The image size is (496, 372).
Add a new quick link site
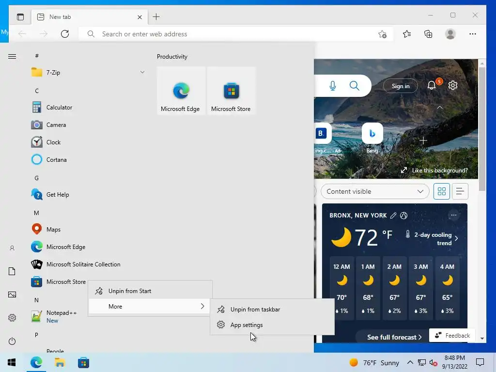(423, 140)
